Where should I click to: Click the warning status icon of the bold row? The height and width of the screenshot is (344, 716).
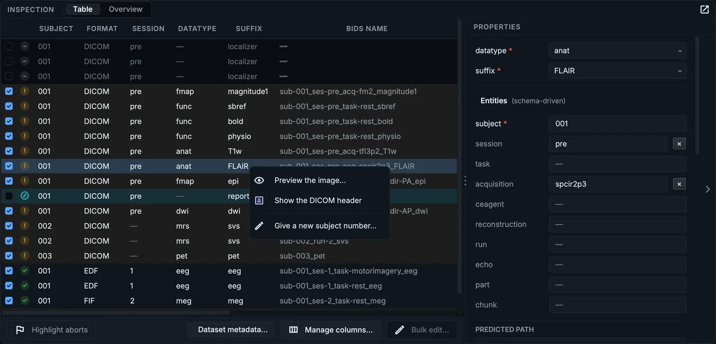25,121
